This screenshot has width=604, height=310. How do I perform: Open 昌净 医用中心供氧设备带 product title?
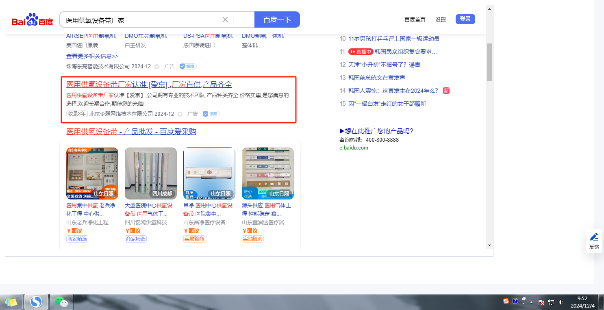[x=208, y=210]
